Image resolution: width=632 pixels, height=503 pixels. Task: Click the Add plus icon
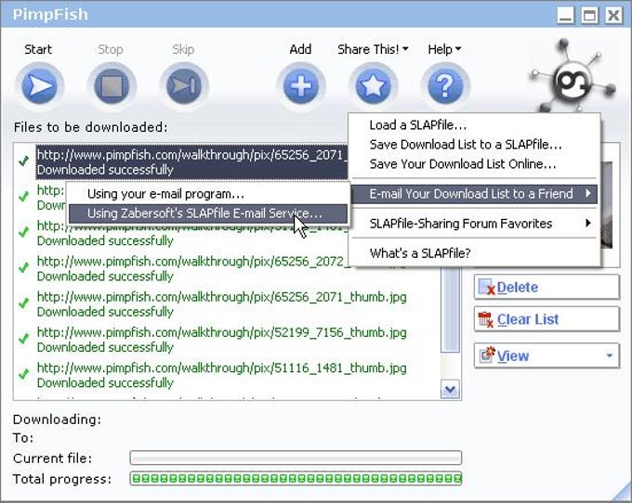coord(301,86)
